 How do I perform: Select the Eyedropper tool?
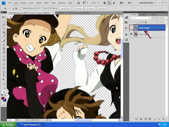(4, 36)
